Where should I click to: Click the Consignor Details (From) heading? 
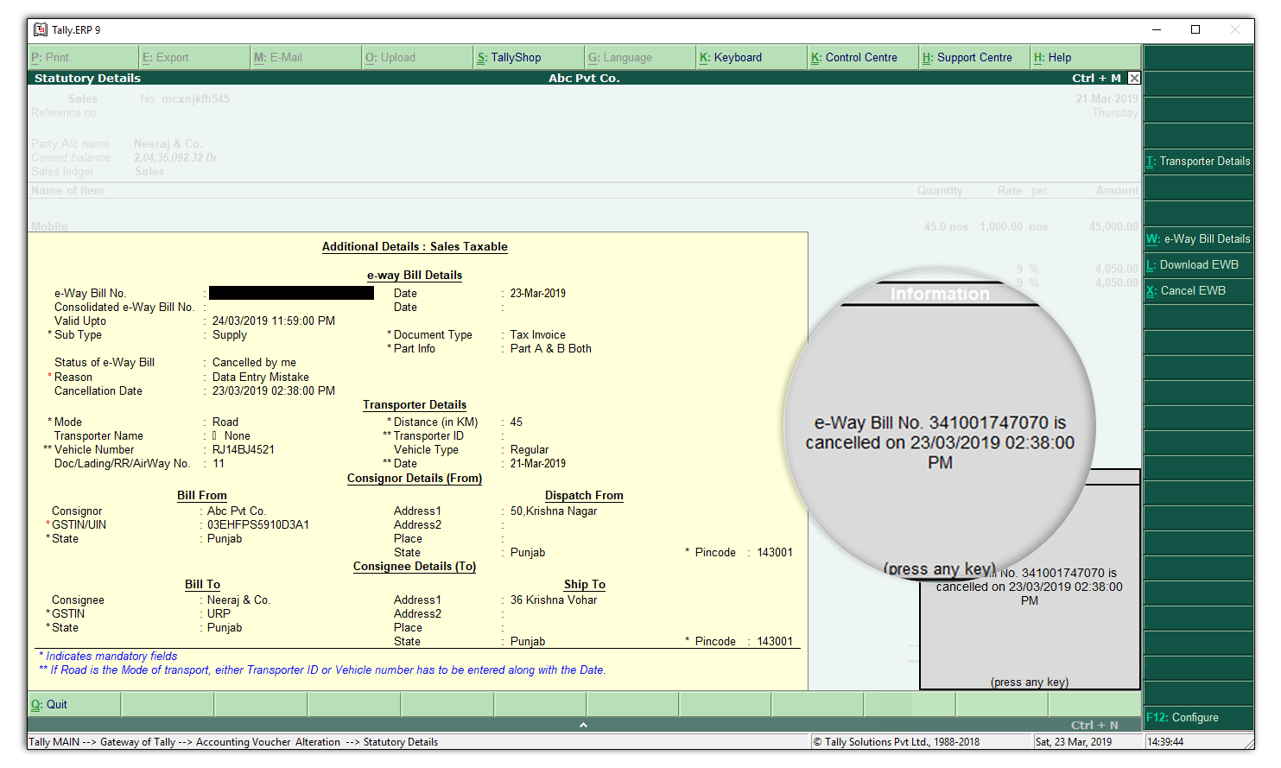415,478
